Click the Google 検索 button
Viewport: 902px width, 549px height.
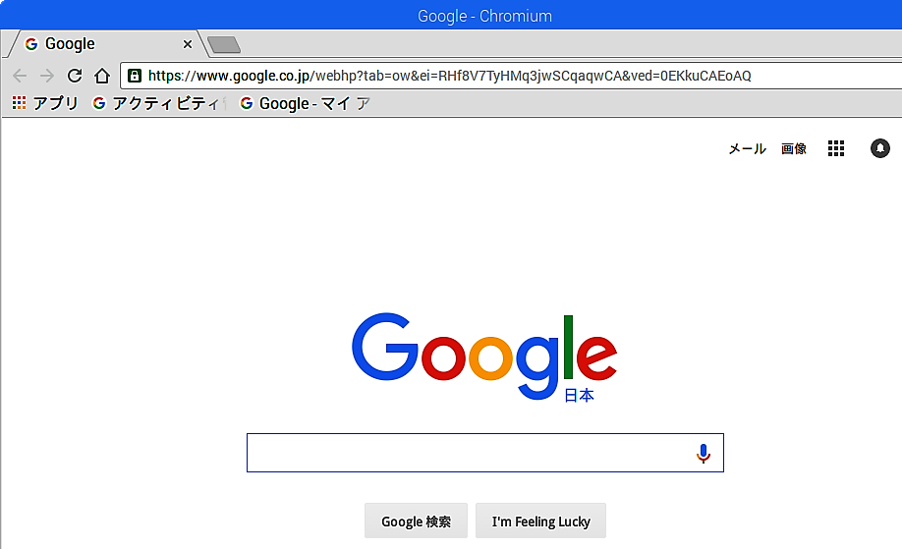[416, 521]
